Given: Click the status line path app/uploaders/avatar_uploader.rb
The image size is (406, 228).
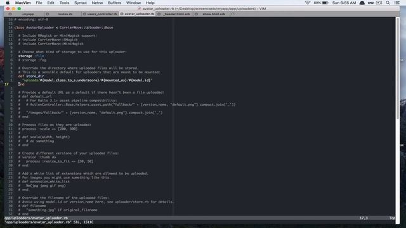Looking at the screenshot, I should [x=36, y=218].
